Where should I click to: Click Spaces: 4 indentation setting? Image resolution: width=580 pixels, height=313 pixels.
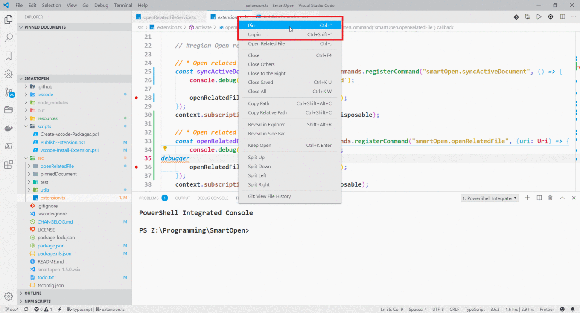pyautogui.click(x=417, y=310)
